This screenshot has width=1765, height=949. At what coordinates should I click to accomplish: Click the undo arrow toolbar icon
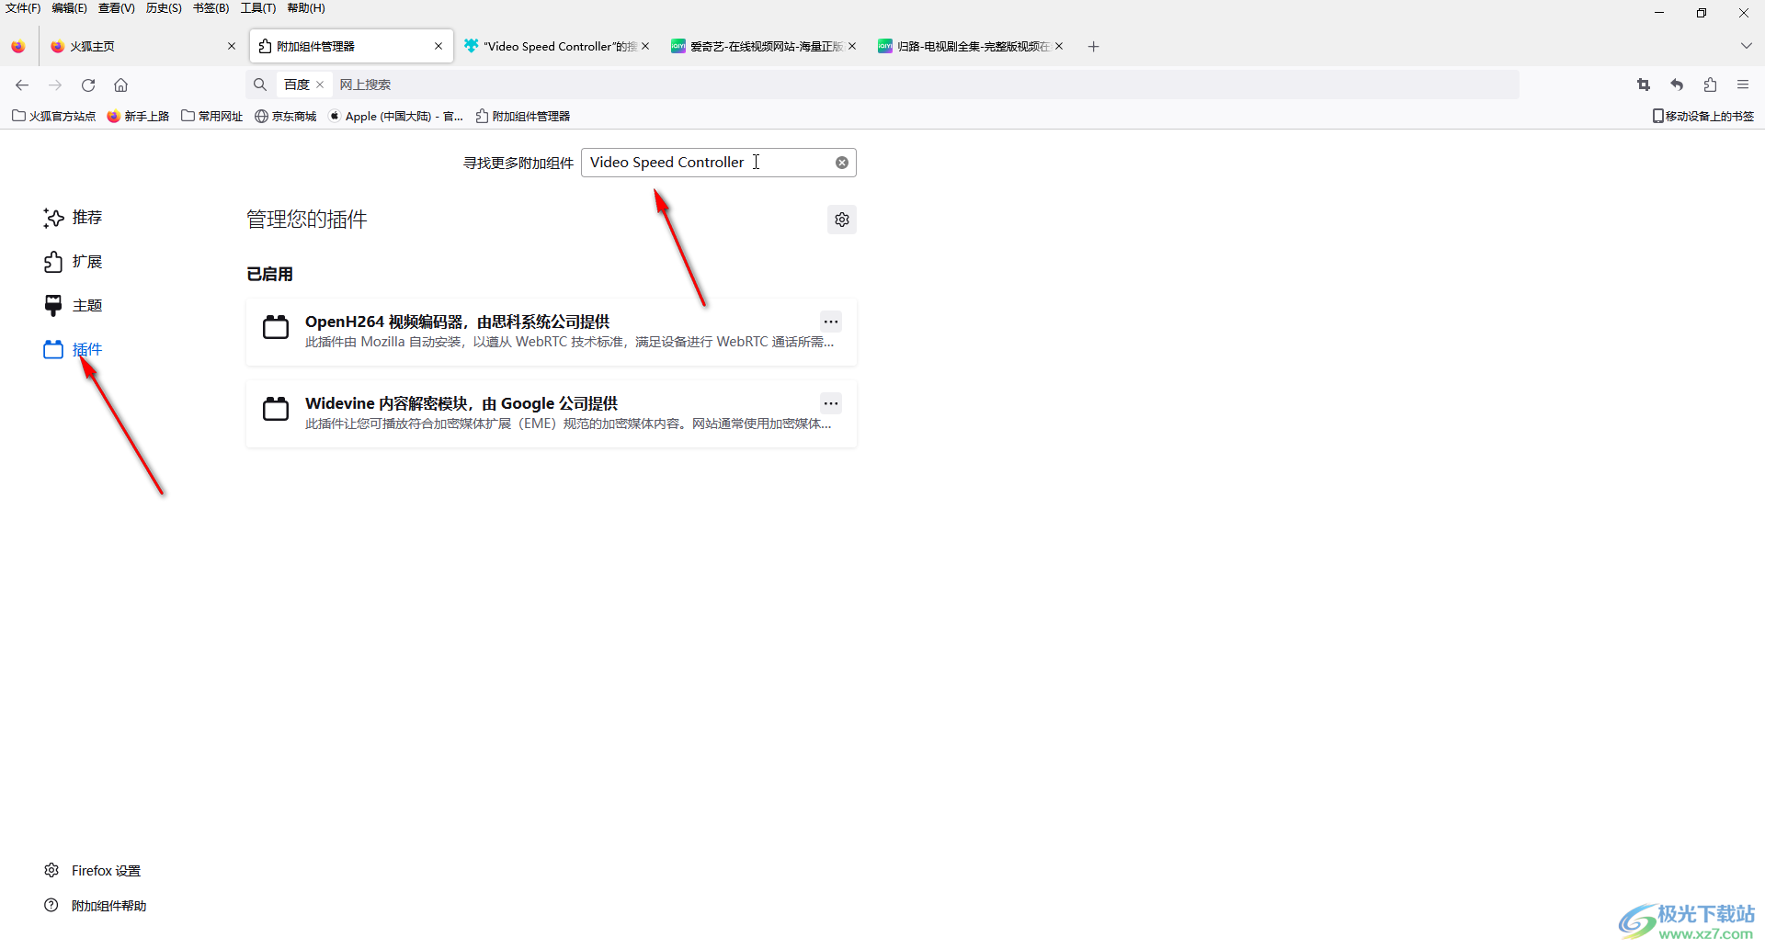tap(1677, 85)
